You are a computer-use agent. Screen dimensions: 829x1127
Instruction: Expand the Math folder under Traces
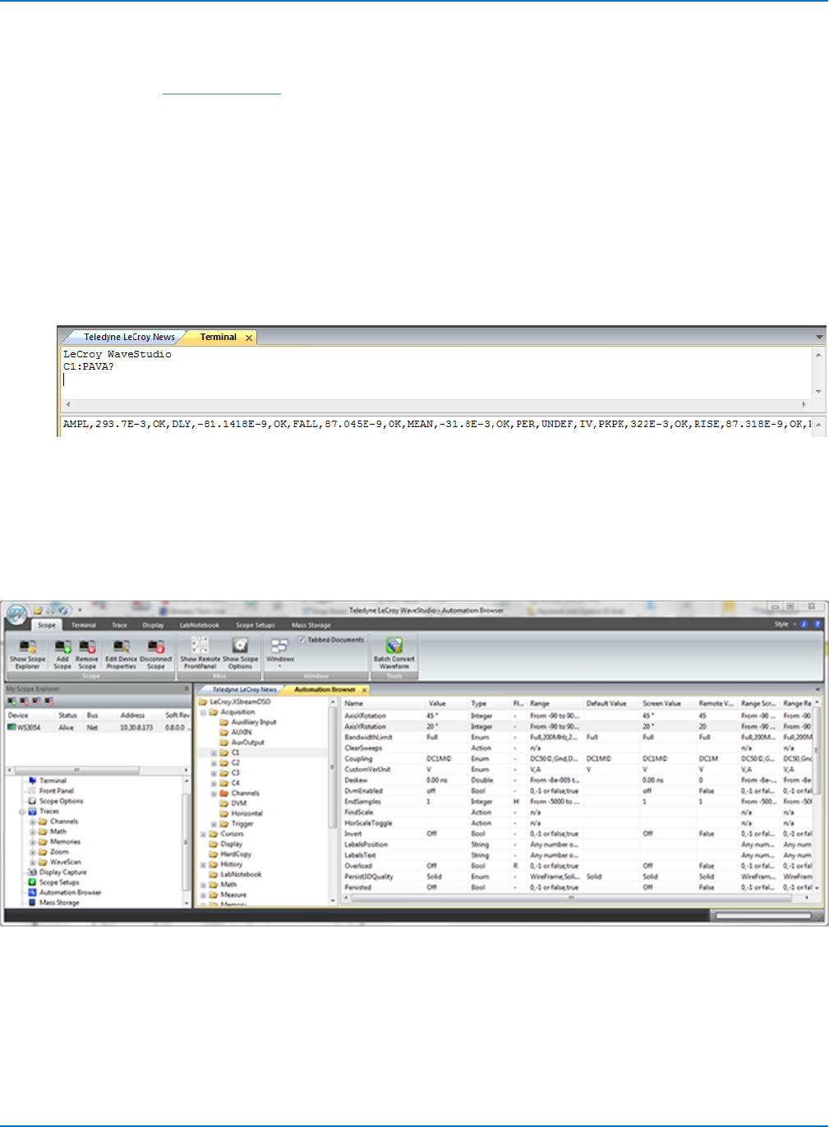[33, 831]
